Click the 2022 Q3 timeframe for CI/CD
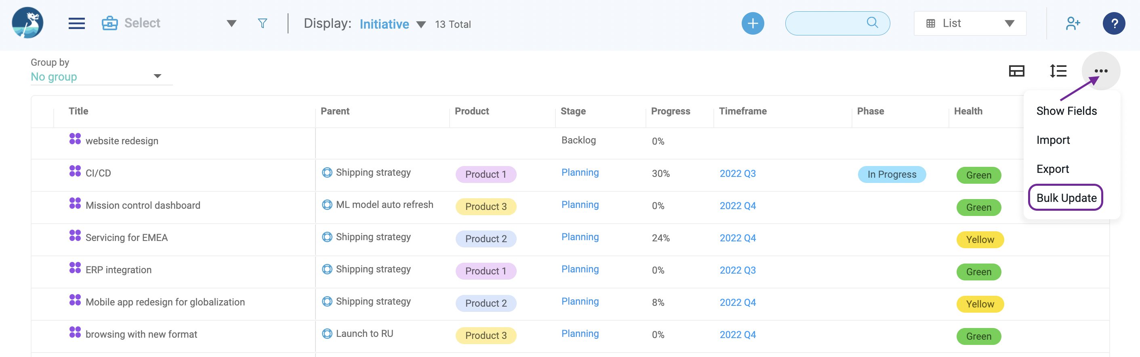Screen dimensions: 1140x357 click(x=737, y=173)
